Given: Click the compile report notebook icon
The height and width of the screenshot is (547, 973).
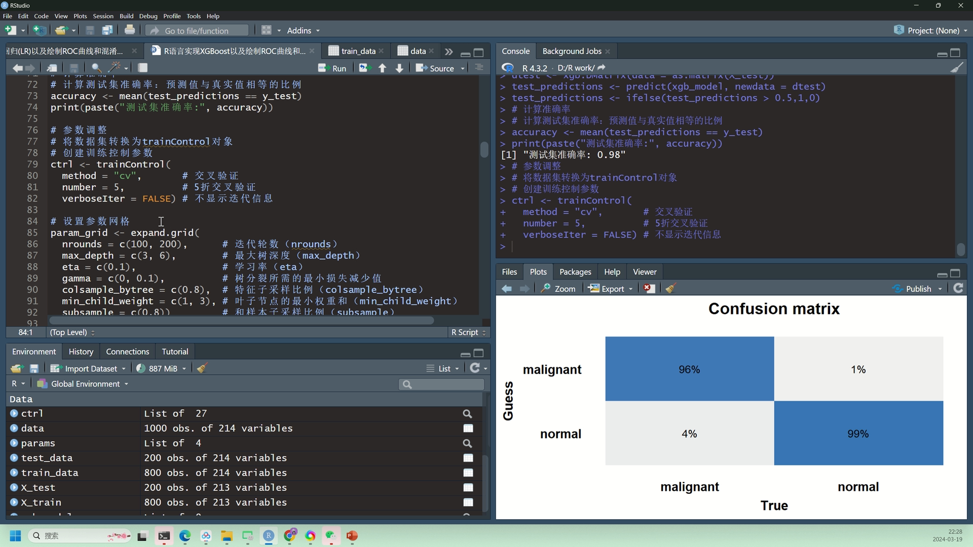Looking at the screenshot, I should [x=143, y=68].
